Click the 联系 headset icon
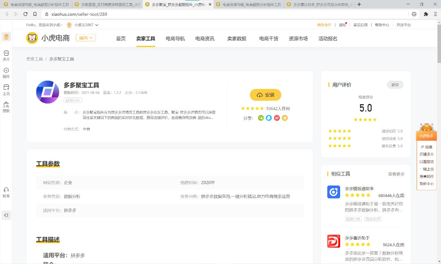 [x=6, y=192]
